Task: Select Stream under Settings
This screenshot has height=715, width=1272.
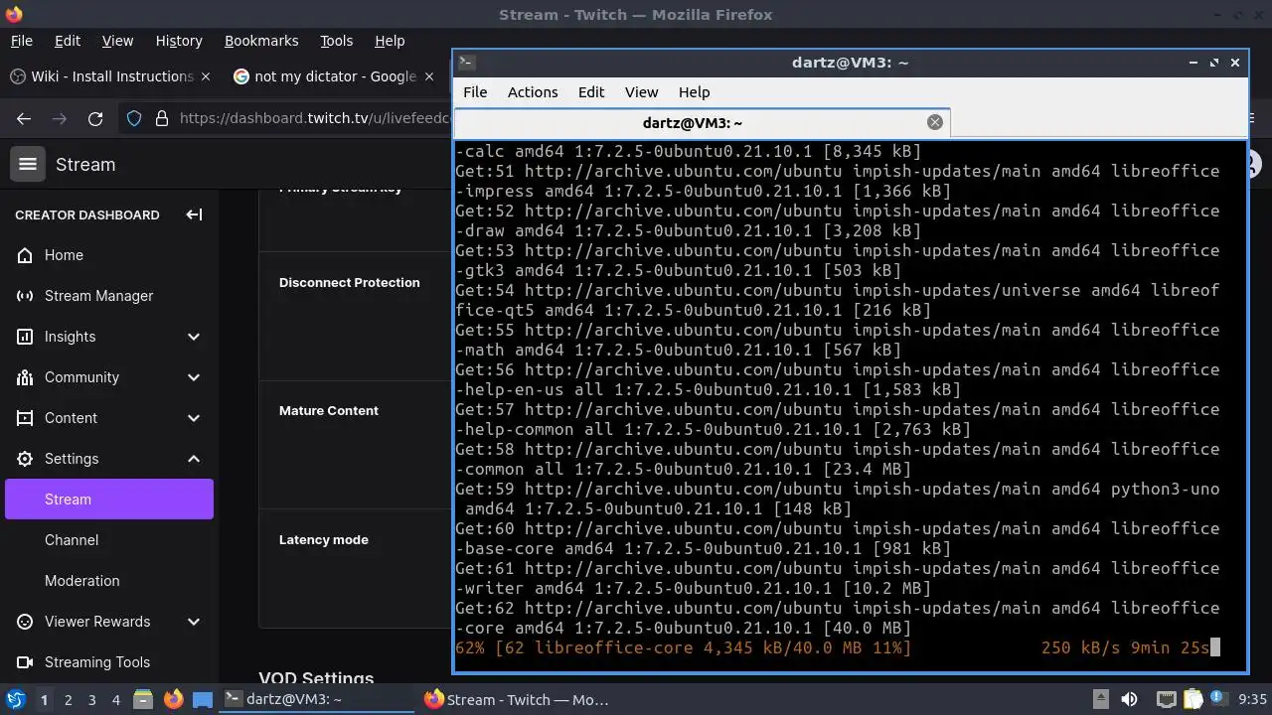Action: point(109,500)
